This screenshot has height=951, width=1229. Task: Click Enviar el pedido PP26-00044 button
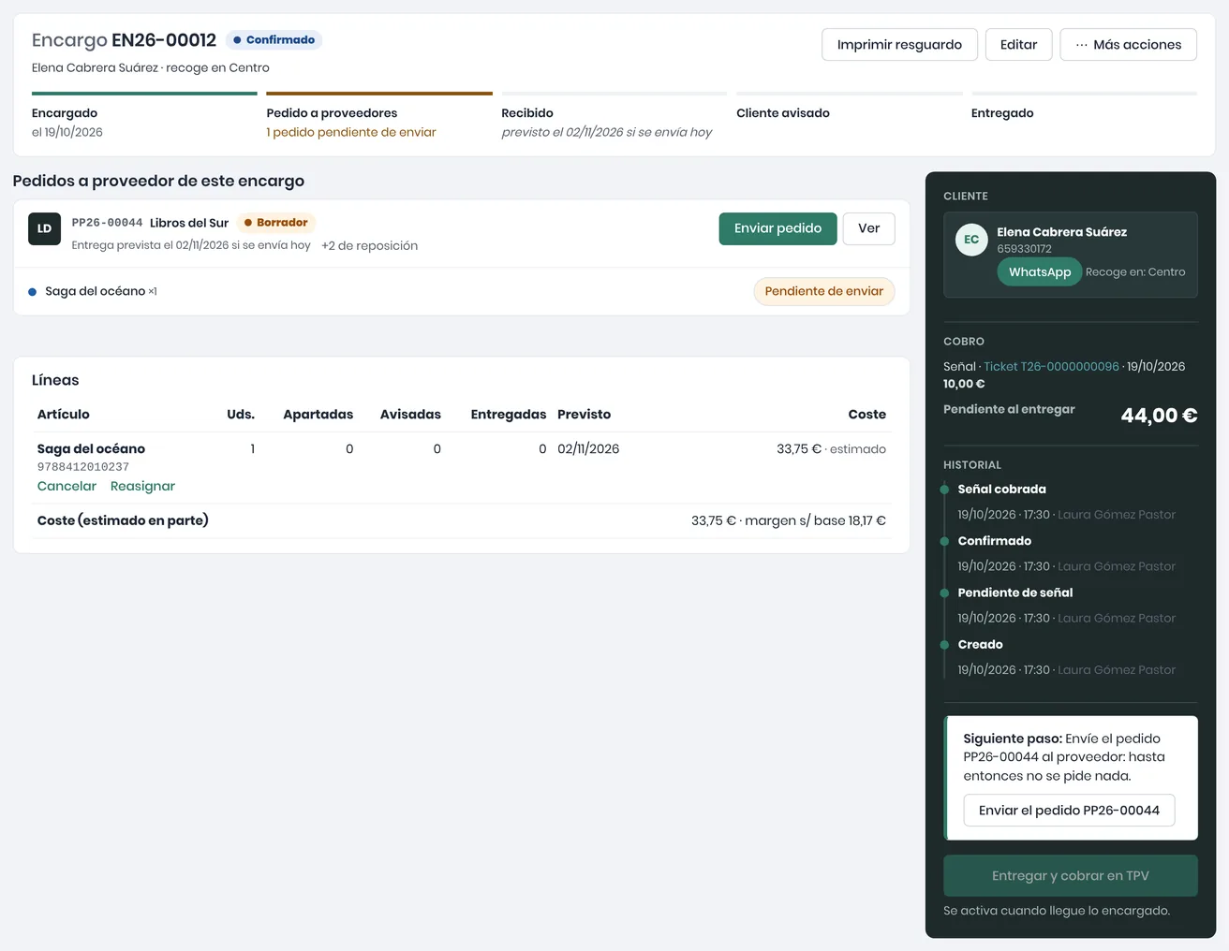click(x=1069, y=811)
